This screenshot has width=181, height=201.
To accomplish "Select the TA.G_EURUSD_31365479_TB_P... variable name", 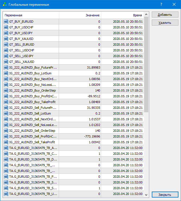I will (33, 177).
